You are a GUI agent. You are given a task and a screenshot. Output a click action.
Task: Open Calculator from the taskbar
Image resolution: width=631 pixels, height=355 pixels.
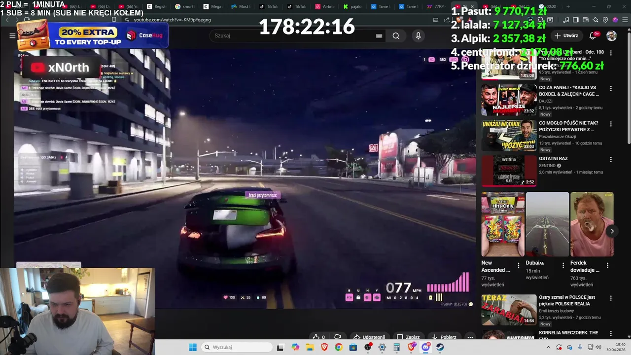click(397, 347)
